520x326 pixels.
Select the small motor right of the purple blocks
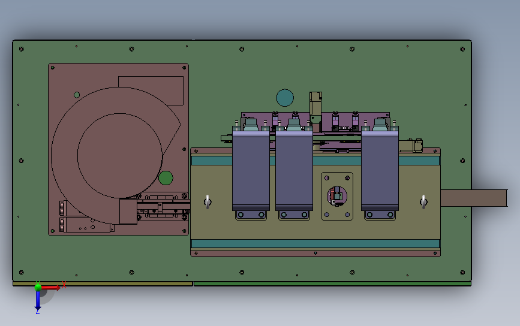tap(411, 146)
